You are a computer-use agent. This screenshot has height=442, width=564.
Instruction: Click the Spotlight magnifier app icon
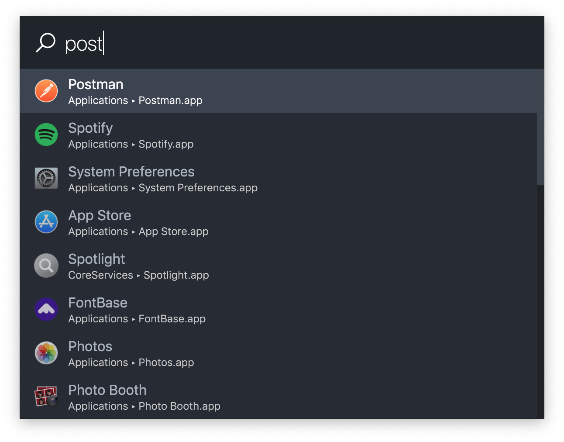[x=46, y=266]
